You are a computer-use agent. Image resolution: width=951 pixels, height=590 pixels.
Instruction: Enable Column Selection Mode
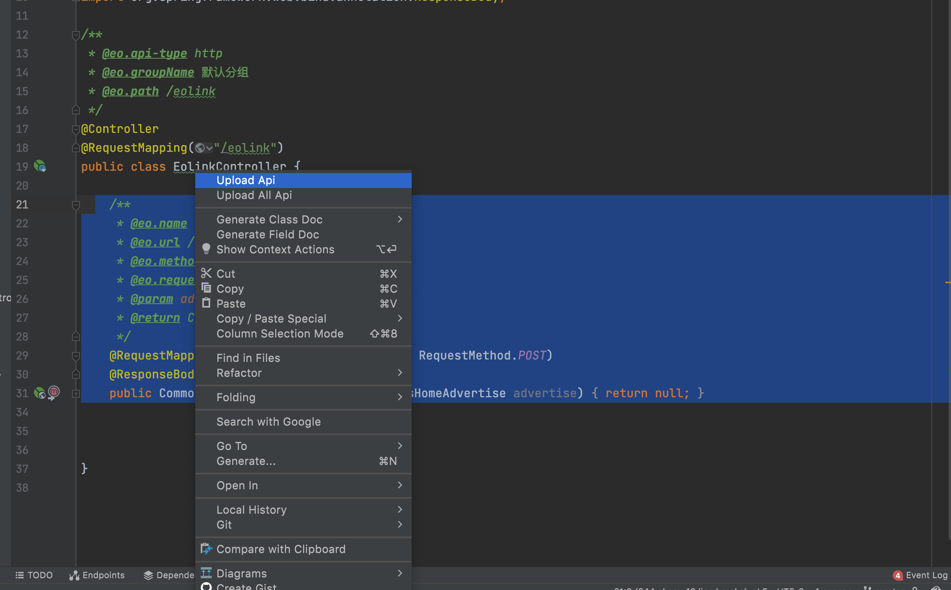(303, 334)
